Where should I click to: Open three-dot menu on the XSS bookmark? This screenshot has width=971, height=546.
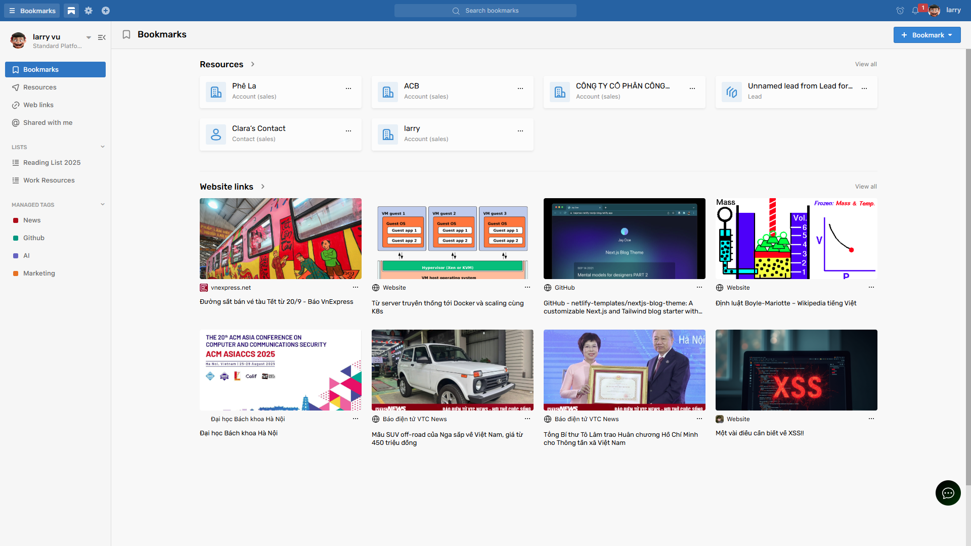click(x=871, y=419)
